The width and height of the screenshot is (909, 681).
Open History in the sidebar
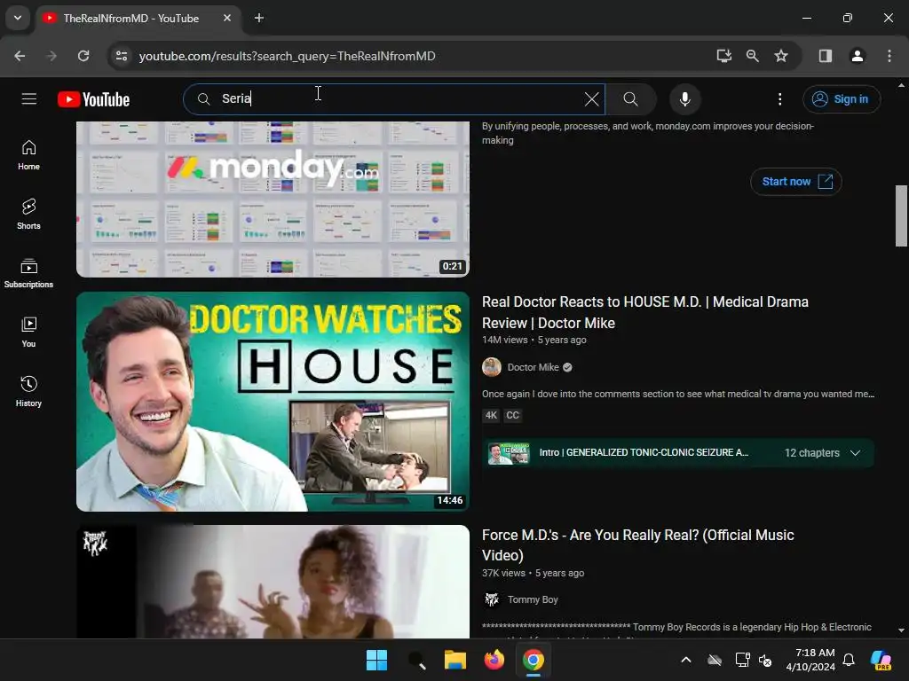click(x=28, y=391)
